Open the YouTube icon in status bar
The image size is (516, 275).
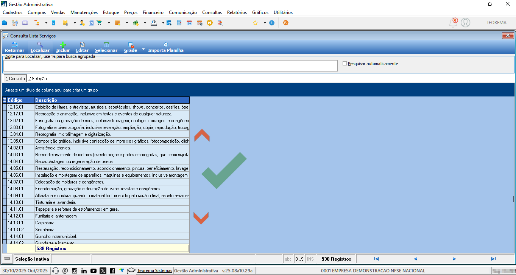click(94, 270)
